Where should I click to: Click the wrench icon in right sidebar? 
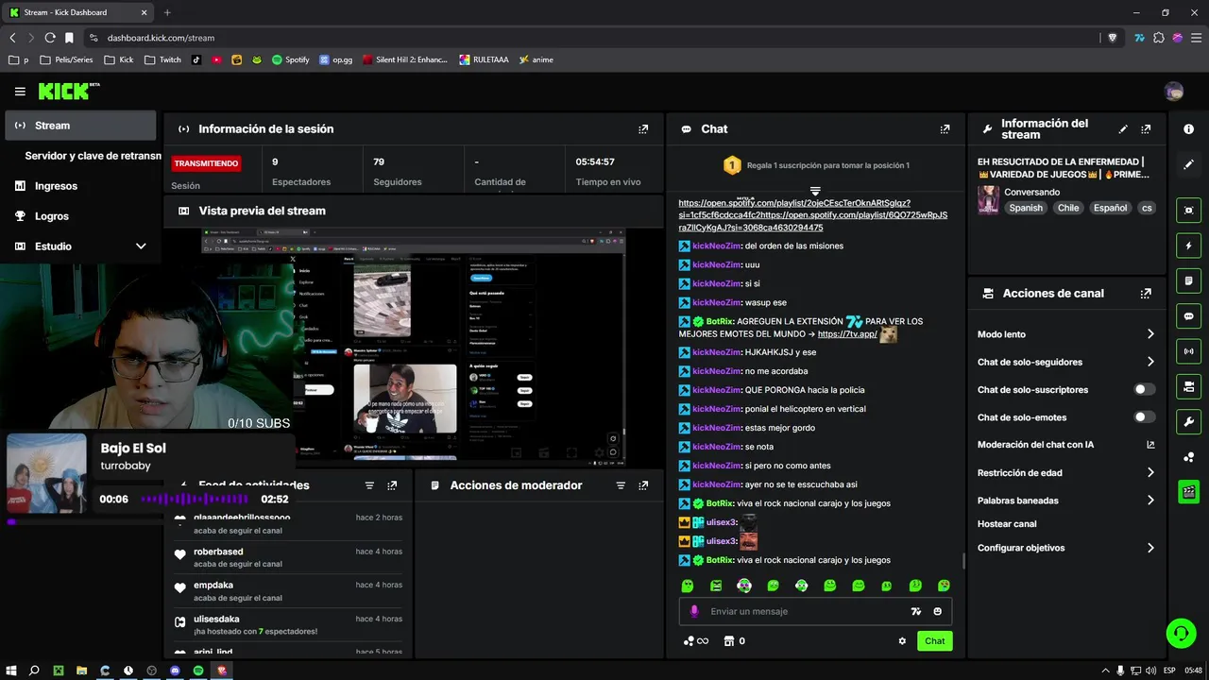coord(1189,421)
